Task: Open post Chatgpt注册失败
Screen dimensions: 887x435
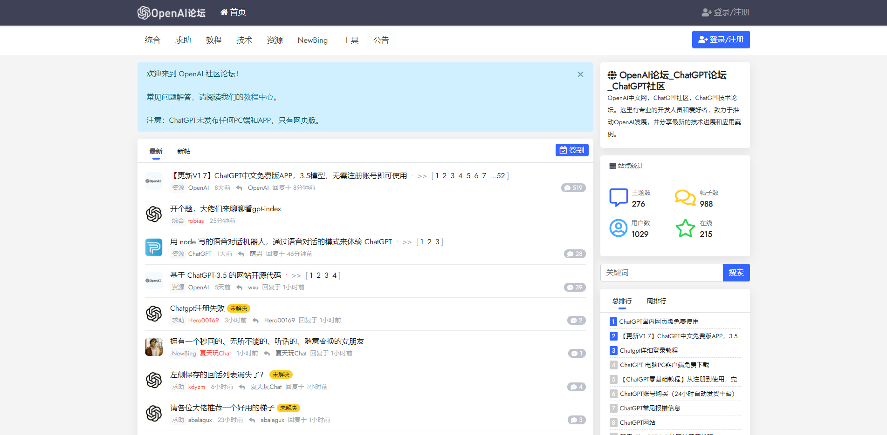Action: pos(197,308)
